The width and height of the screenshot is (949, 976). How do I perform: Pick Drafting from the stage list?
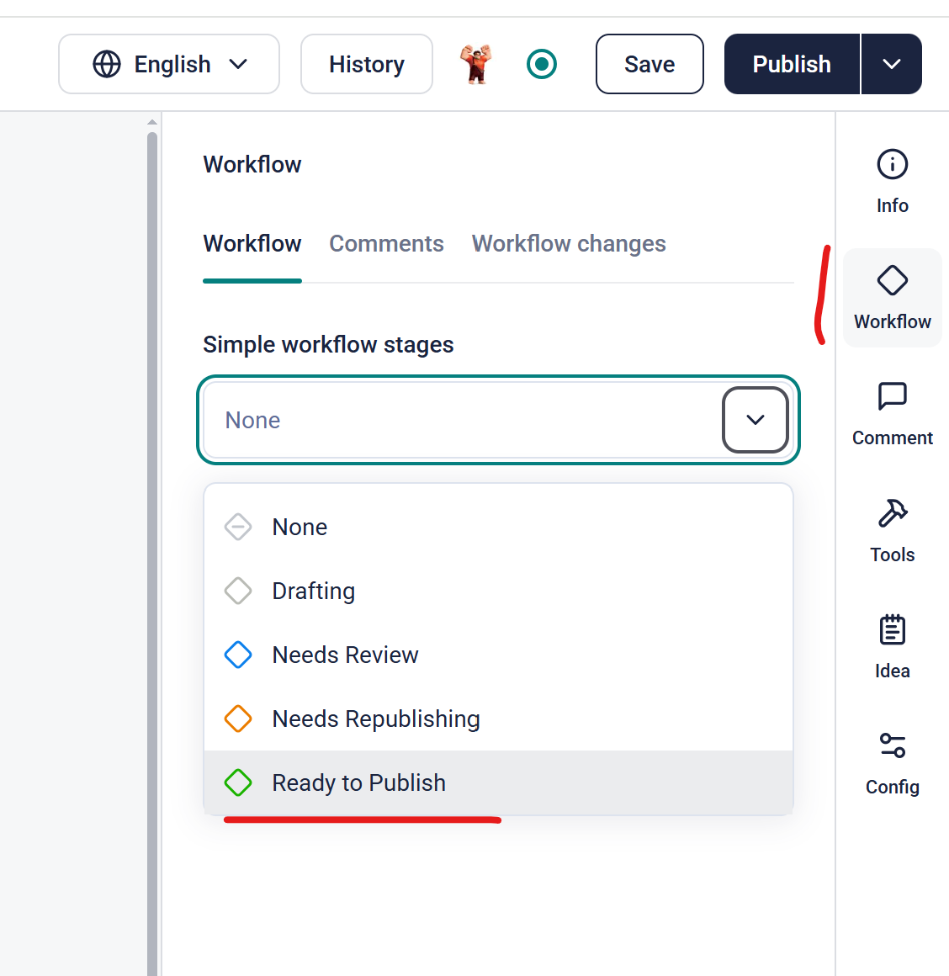[313, 591]
